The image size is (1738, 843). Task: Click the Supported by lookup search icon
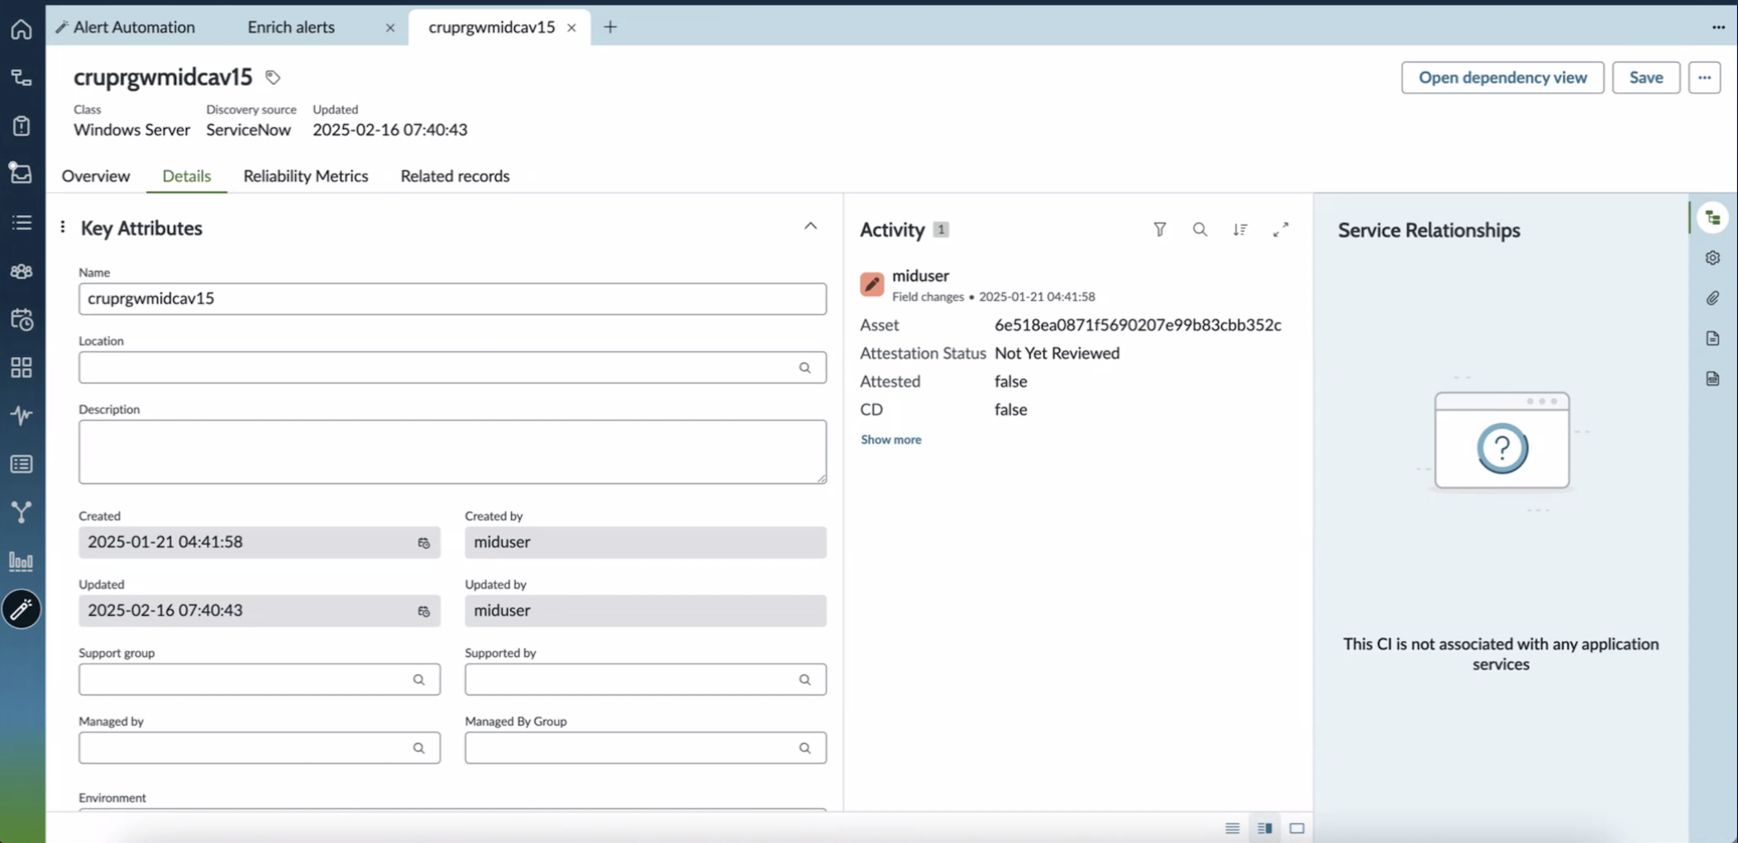pyautogui.click(x=805, y=679)
